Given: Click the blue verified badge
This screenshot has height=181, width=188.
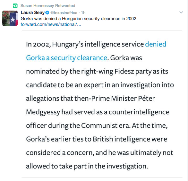Looking at the screenshot, I should (x=47, y=13).
